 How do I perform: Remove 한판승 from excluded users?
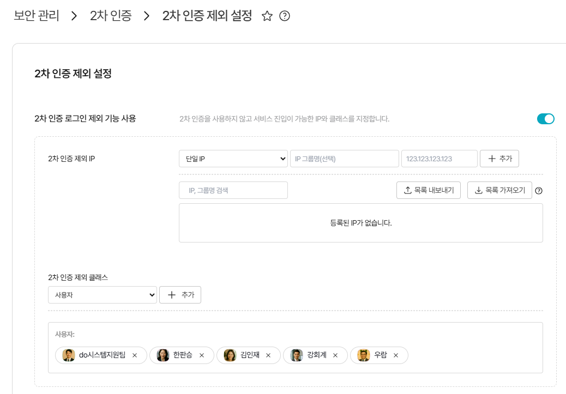click(x=202, y=355)
